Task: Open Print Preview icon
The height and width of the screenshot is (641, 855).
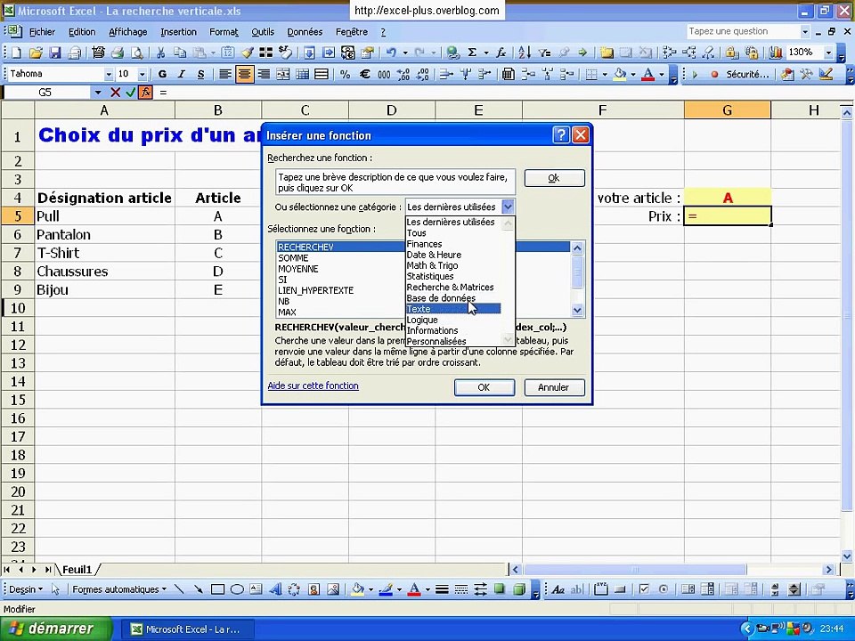Action: (137, 53)
